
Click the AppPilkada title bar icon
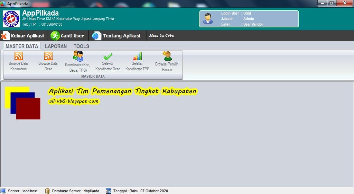pyautogui.click(x=3, y=3)
